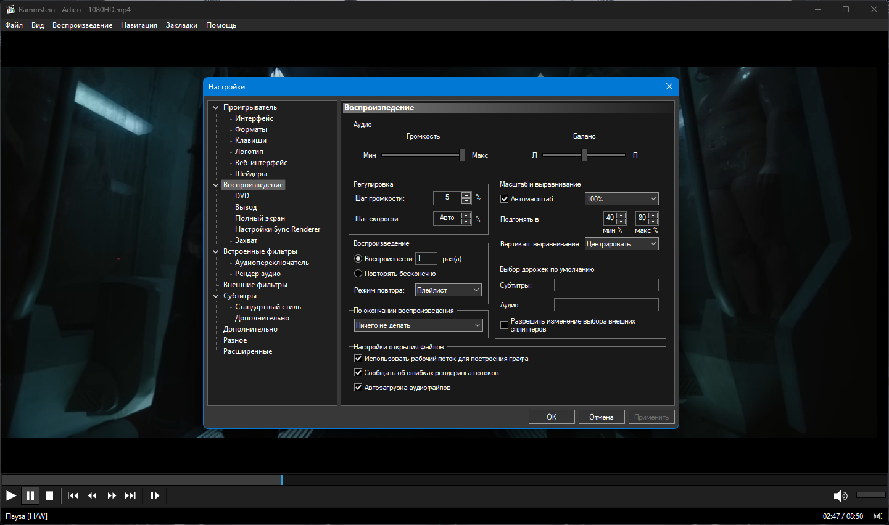The width and height of the screenshot is (889, 525).
Task: Collapse the Субтитры tree node
Action: (x=216, y=296)
